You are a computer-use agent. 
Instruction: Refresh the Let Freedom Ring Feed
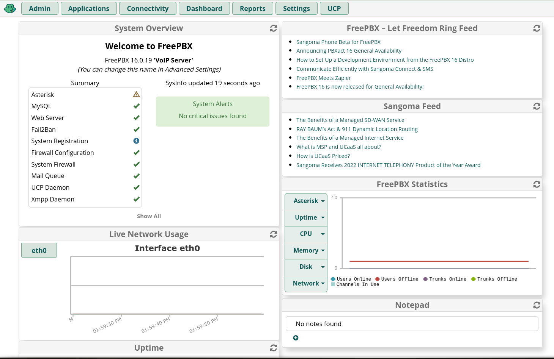tap(537, 28)
